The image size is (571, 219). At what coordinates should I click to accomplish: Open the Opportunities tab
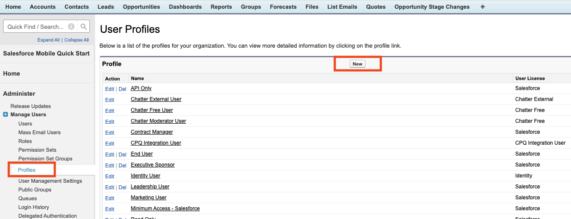tap(141, 7)
